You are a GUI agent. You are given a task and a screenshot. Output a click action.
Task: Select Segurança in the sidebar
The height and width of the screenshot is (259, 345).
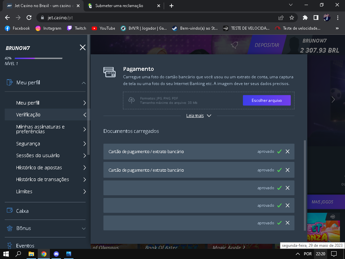click(x=28, y=144)
